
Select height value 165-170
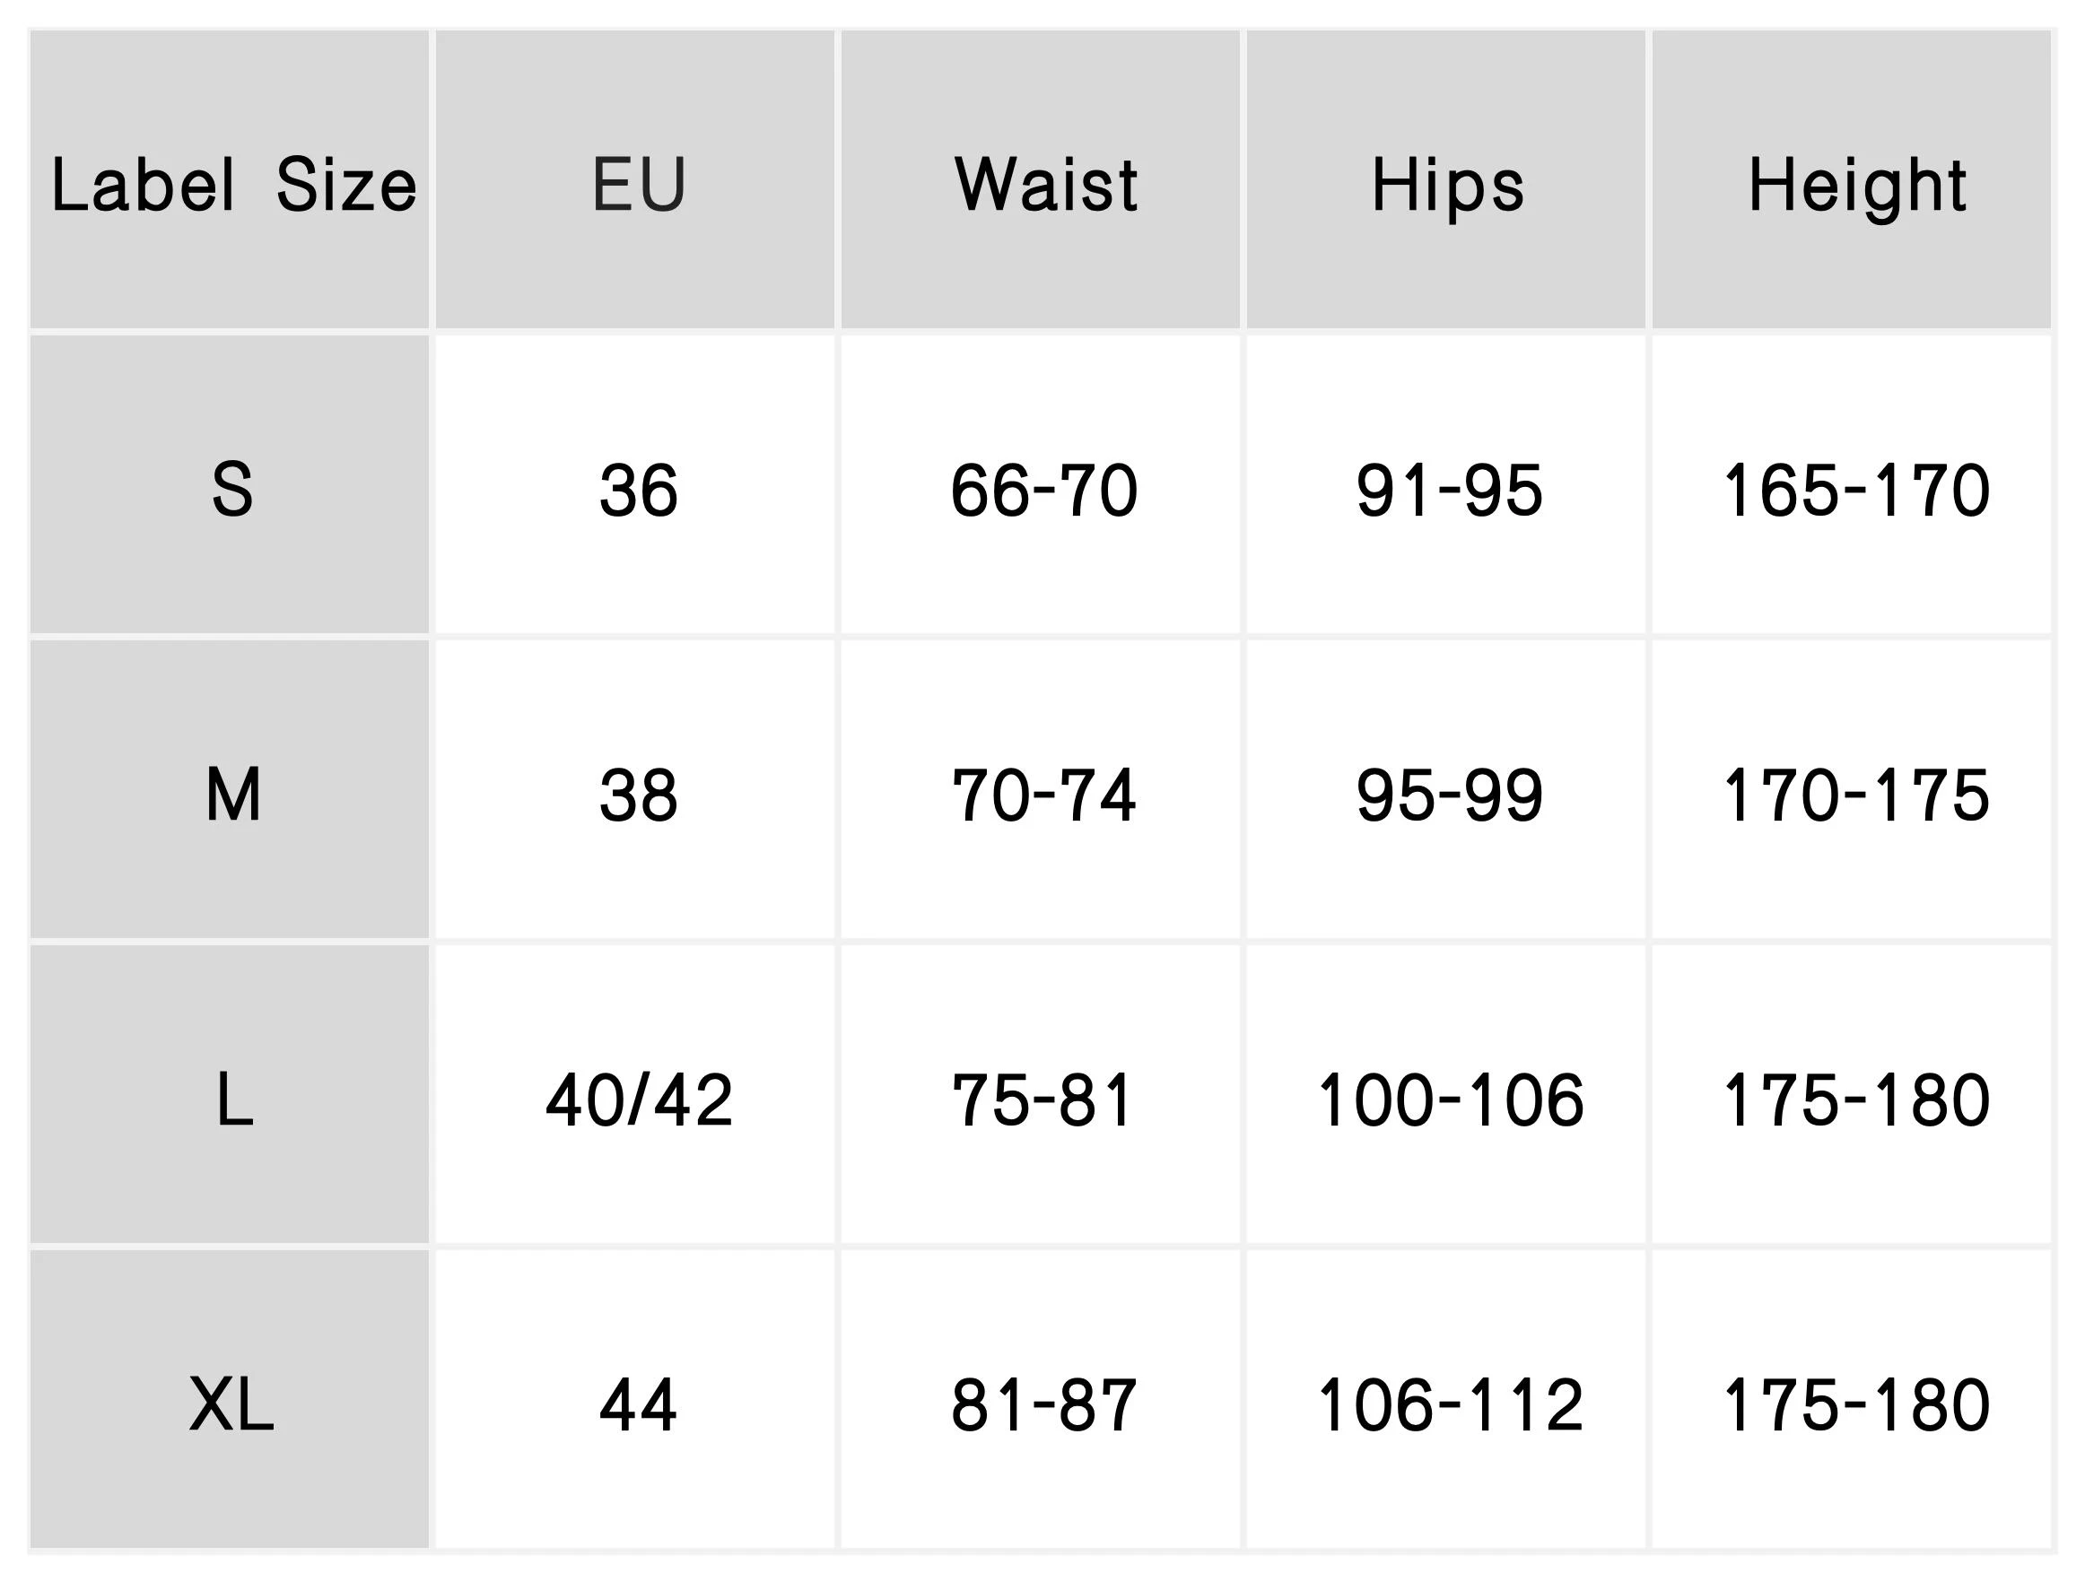1856,490
